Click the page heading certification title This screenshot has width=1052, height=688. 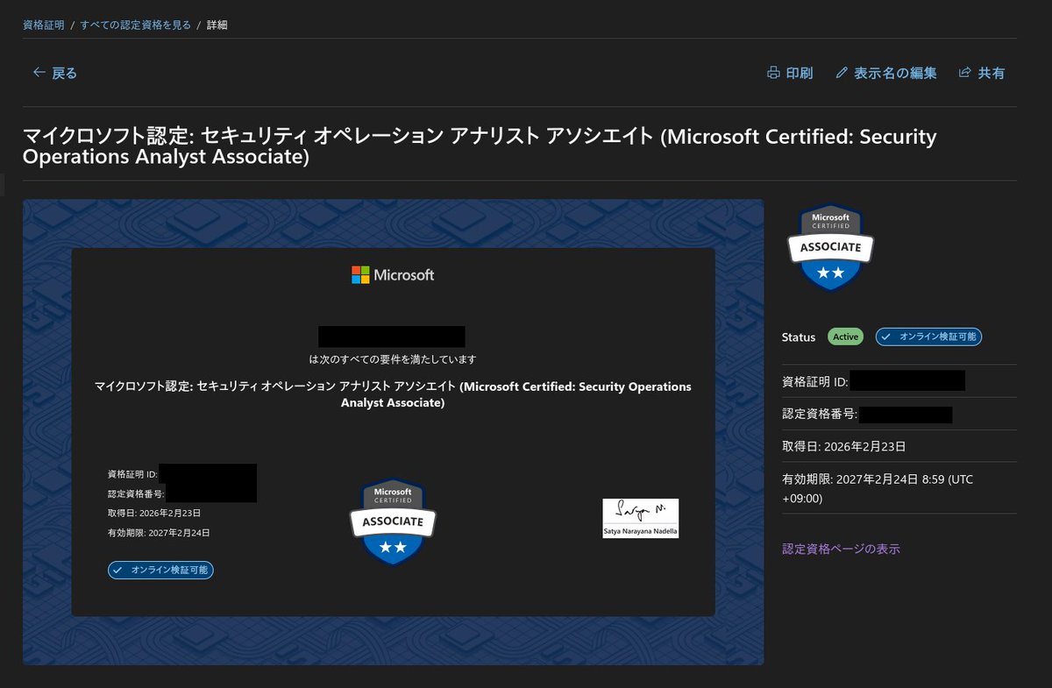click(480, 147)
